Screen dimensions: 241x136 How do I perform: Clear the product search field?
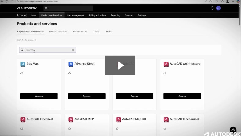click(73, 50)
